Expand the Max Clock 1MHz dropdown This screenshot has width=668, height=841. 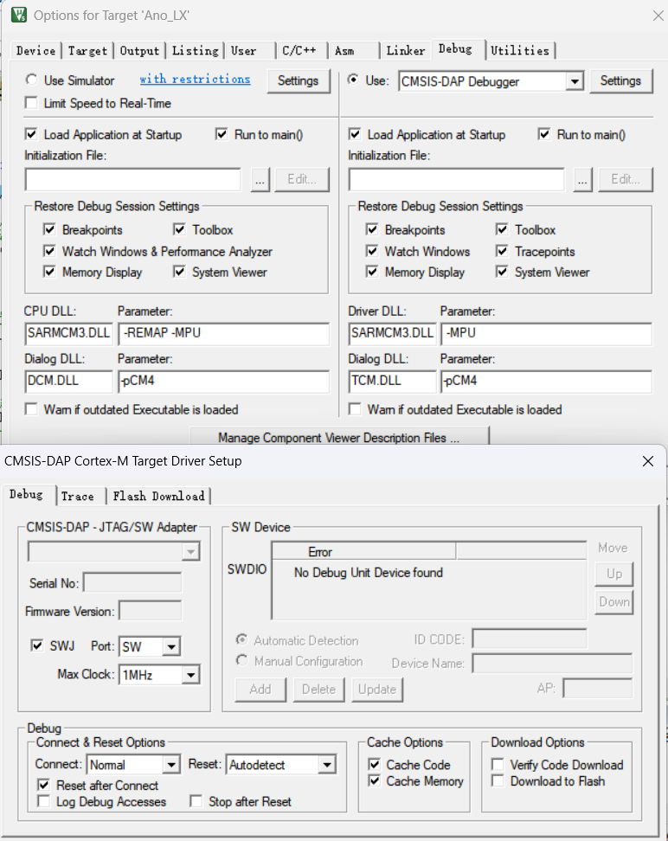(x=190, y=675)
